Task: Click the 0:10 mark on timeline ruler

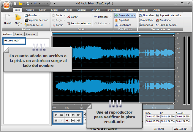Action: [x=67, y=108]
